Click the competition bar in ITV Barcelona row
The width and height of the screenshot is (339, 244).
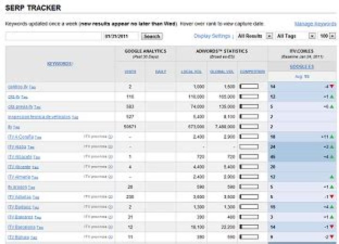[x=249, y=227]
